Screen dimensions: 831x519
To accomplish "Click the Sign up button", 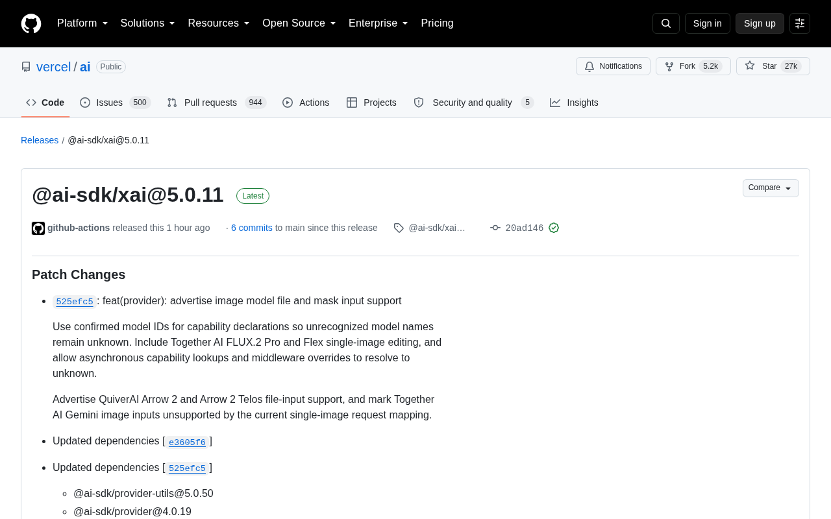I will point(760,23).
